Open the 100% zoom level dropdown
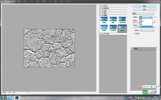 point(14,93)
